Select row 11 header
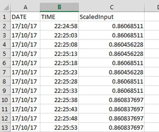159x132 pixels. tap(5, 109)
